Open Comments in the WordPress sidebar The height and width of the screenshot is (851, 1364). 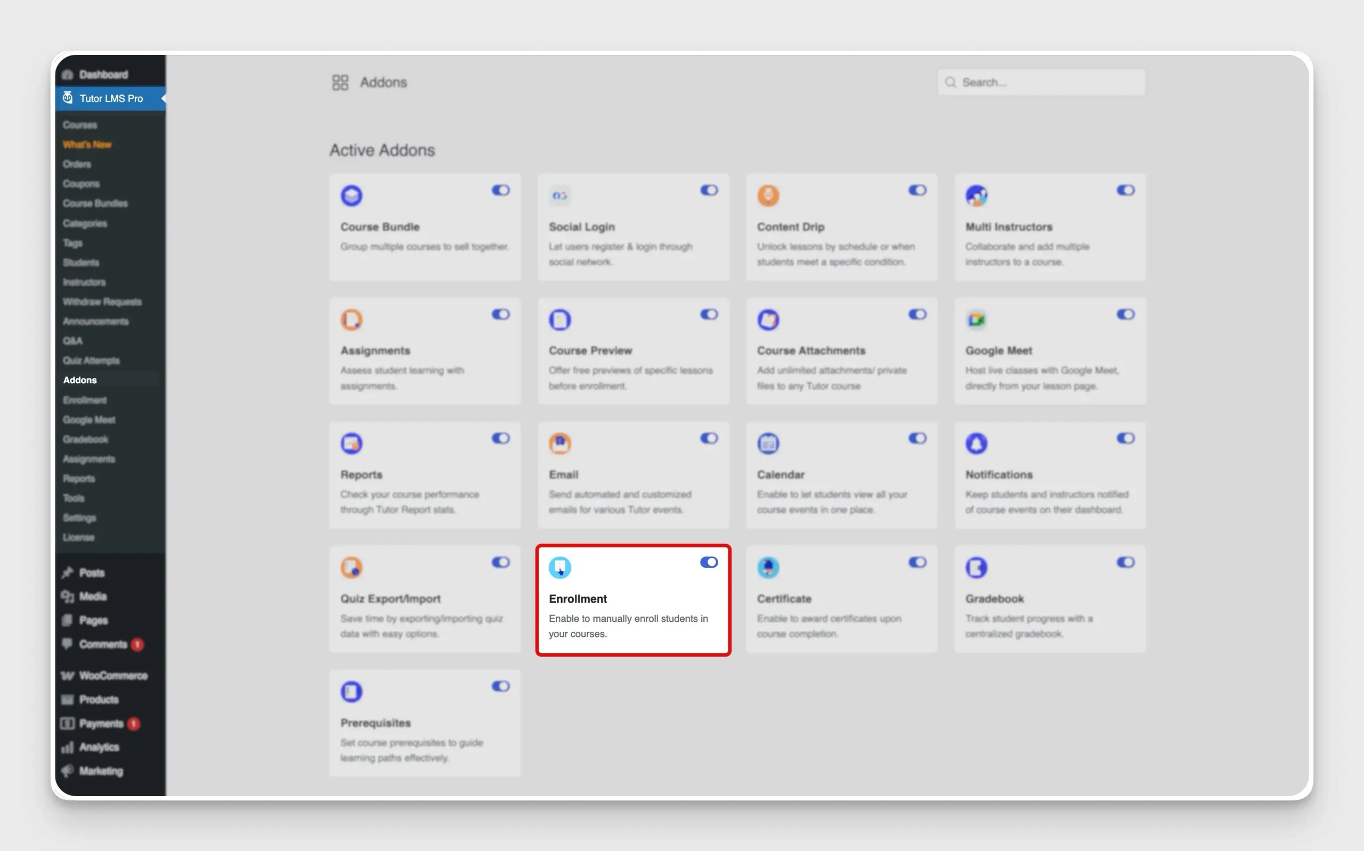102,644
